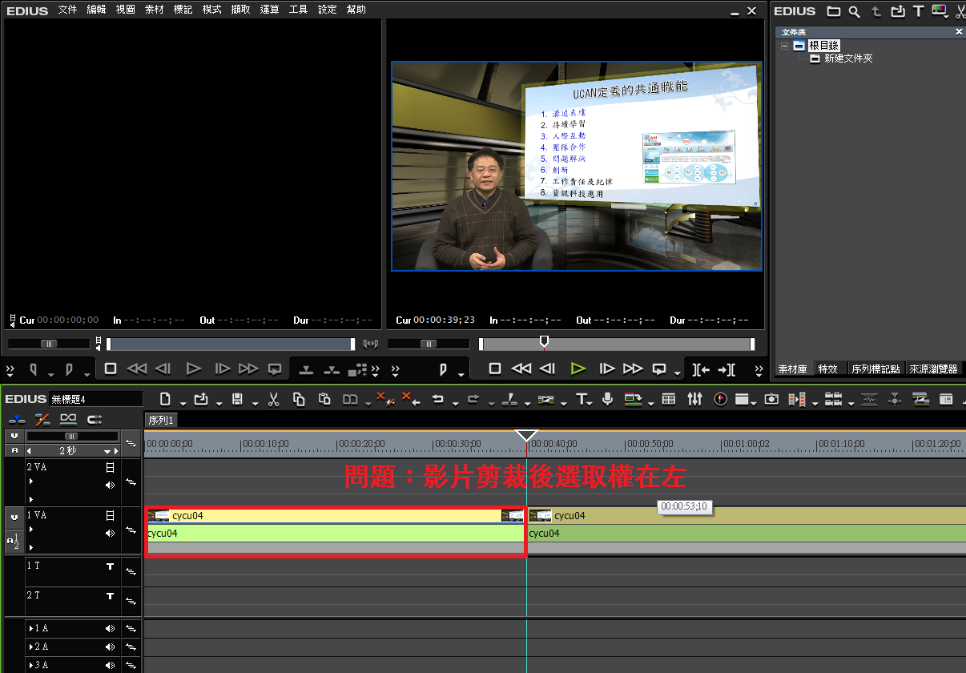Click the undo arrow in timeline toolbar
Screen dimensions: 966x673
437,399
